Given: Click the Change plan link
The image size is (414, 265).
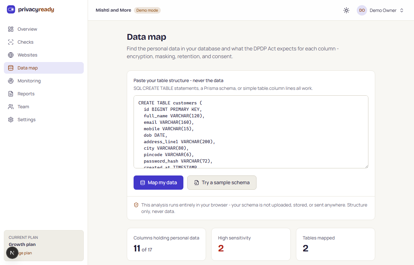Looking at the screenshot, I should point(25,253).
